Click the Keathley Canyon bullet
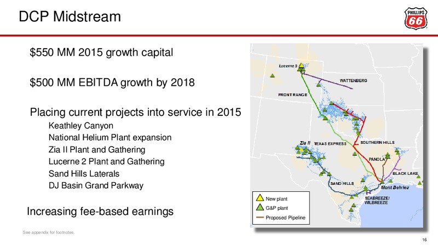438x246 pixels. point(80,126)
